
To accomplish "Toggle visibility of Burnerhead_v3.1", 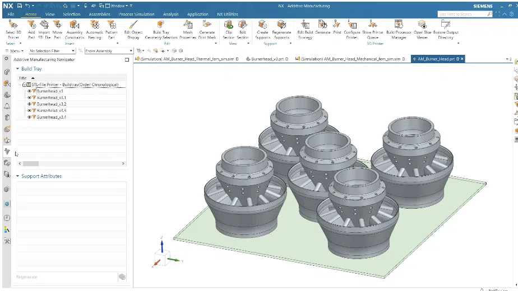I will point(29,98).
